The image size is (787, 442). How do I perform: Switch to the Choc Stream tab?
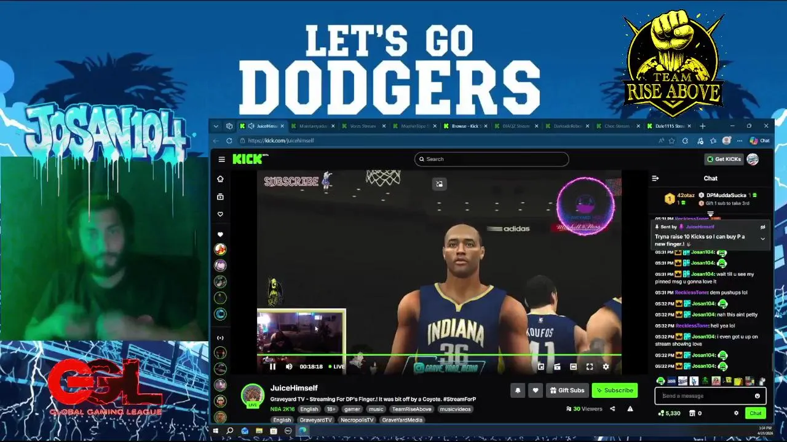point(618,126)
